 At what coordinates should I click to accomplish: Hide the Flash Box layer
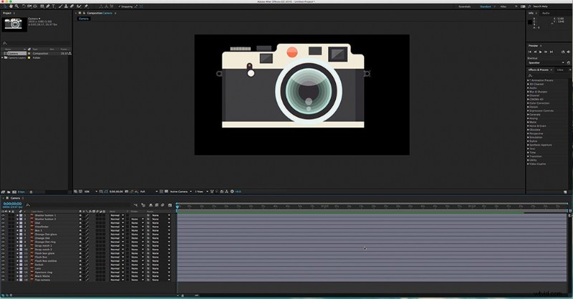click(x=3, y=257)
